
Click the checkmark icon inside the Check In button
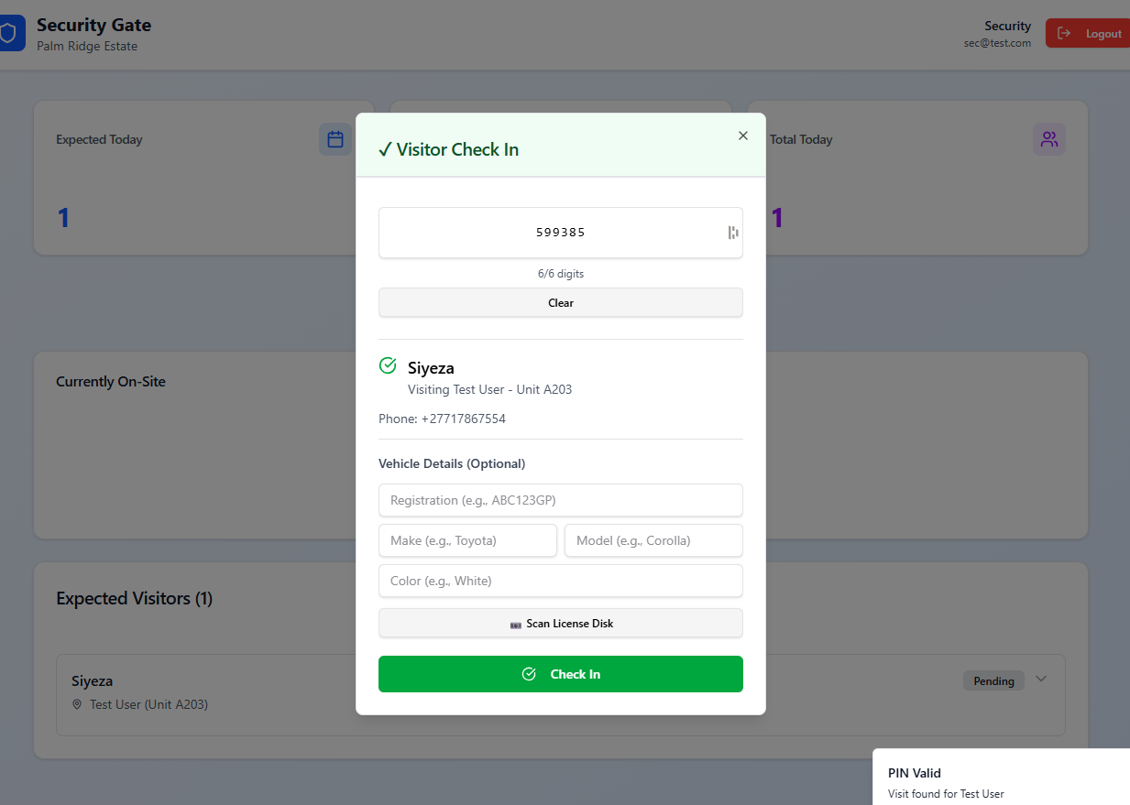coord(529,673)
